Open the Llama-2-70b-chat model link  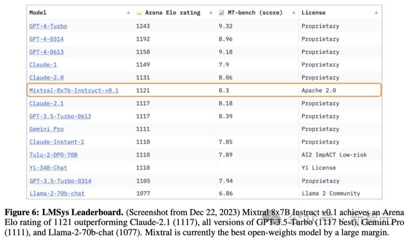pyautogui.click(x=57, y=194)
